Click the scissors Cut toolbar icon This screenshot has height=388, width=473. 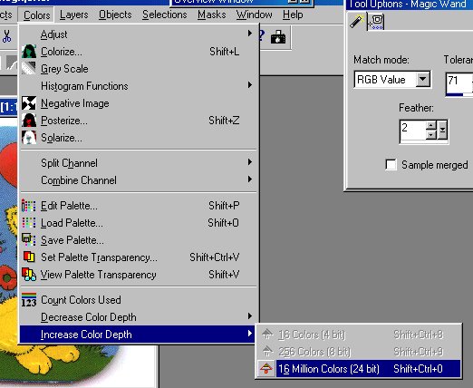(x=6, y=36)
